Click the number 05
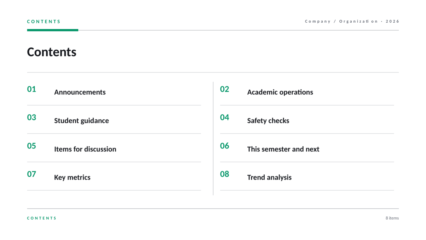The image size is (426, 240). (x=31, y=146)
